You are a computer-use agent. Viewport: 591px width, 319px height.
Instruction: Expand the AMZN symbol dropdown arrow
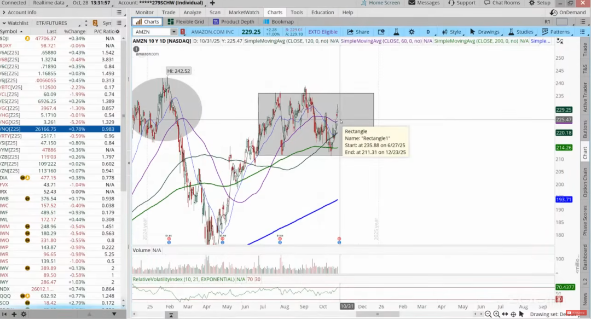point(174,32)
